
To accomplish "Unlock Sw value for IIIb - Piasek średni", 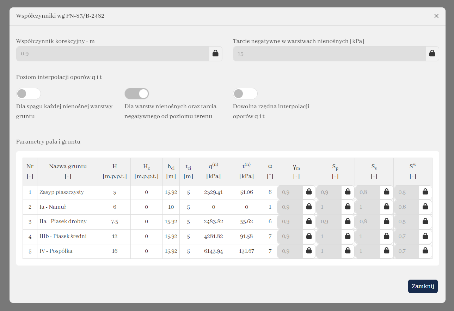I will tap(425, 237).
